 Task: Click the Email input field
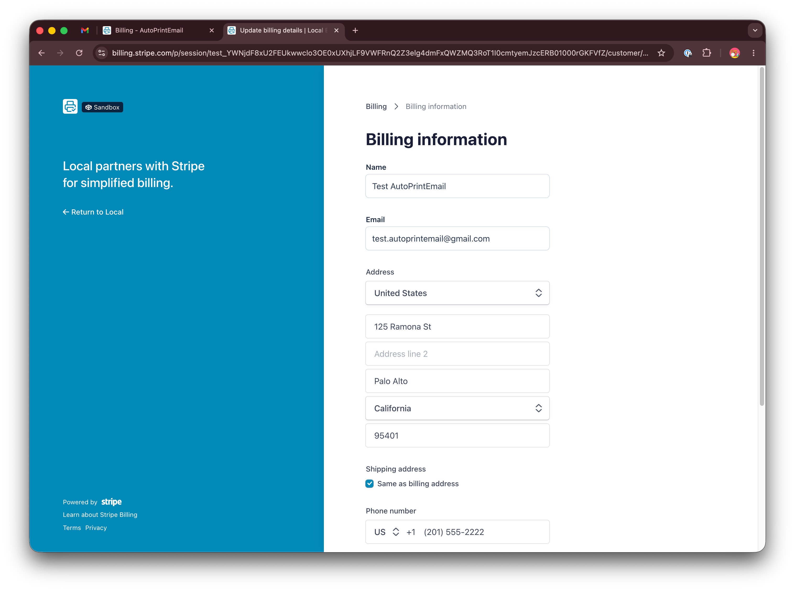click(457, 238)
